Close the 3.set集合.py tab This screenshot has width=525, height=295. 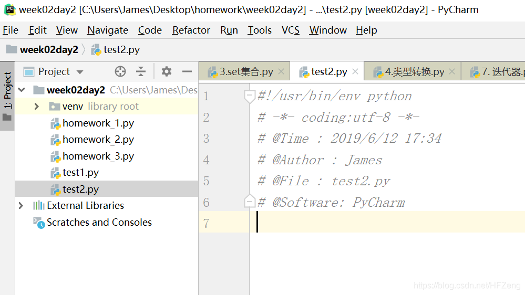coord(281,71)
